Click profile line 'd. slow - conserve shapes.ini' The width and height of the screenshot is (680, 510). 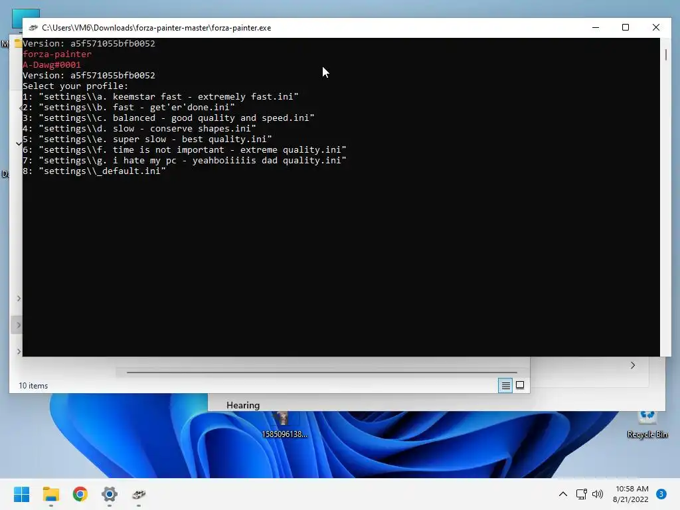(x=139, y=128)
